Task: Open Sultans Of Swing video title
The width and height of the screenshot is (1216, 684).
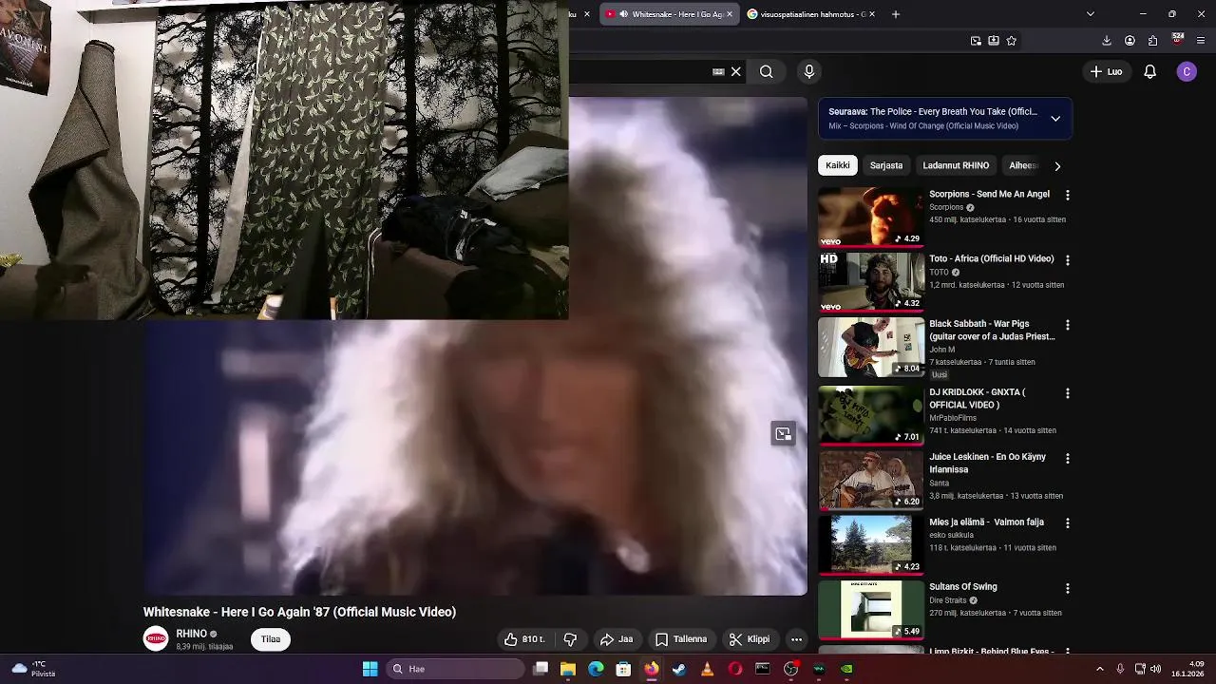Action: point(962,587)
